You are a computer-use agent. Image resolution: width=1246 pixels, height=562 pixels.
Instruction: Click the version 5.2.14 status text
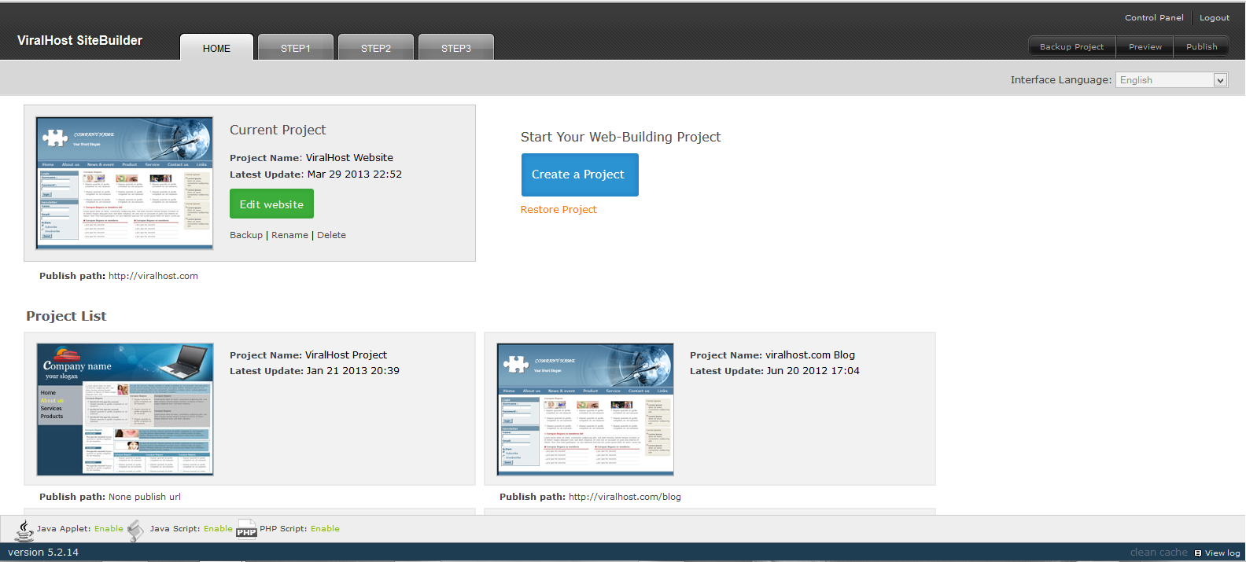[x=43, y=553]
